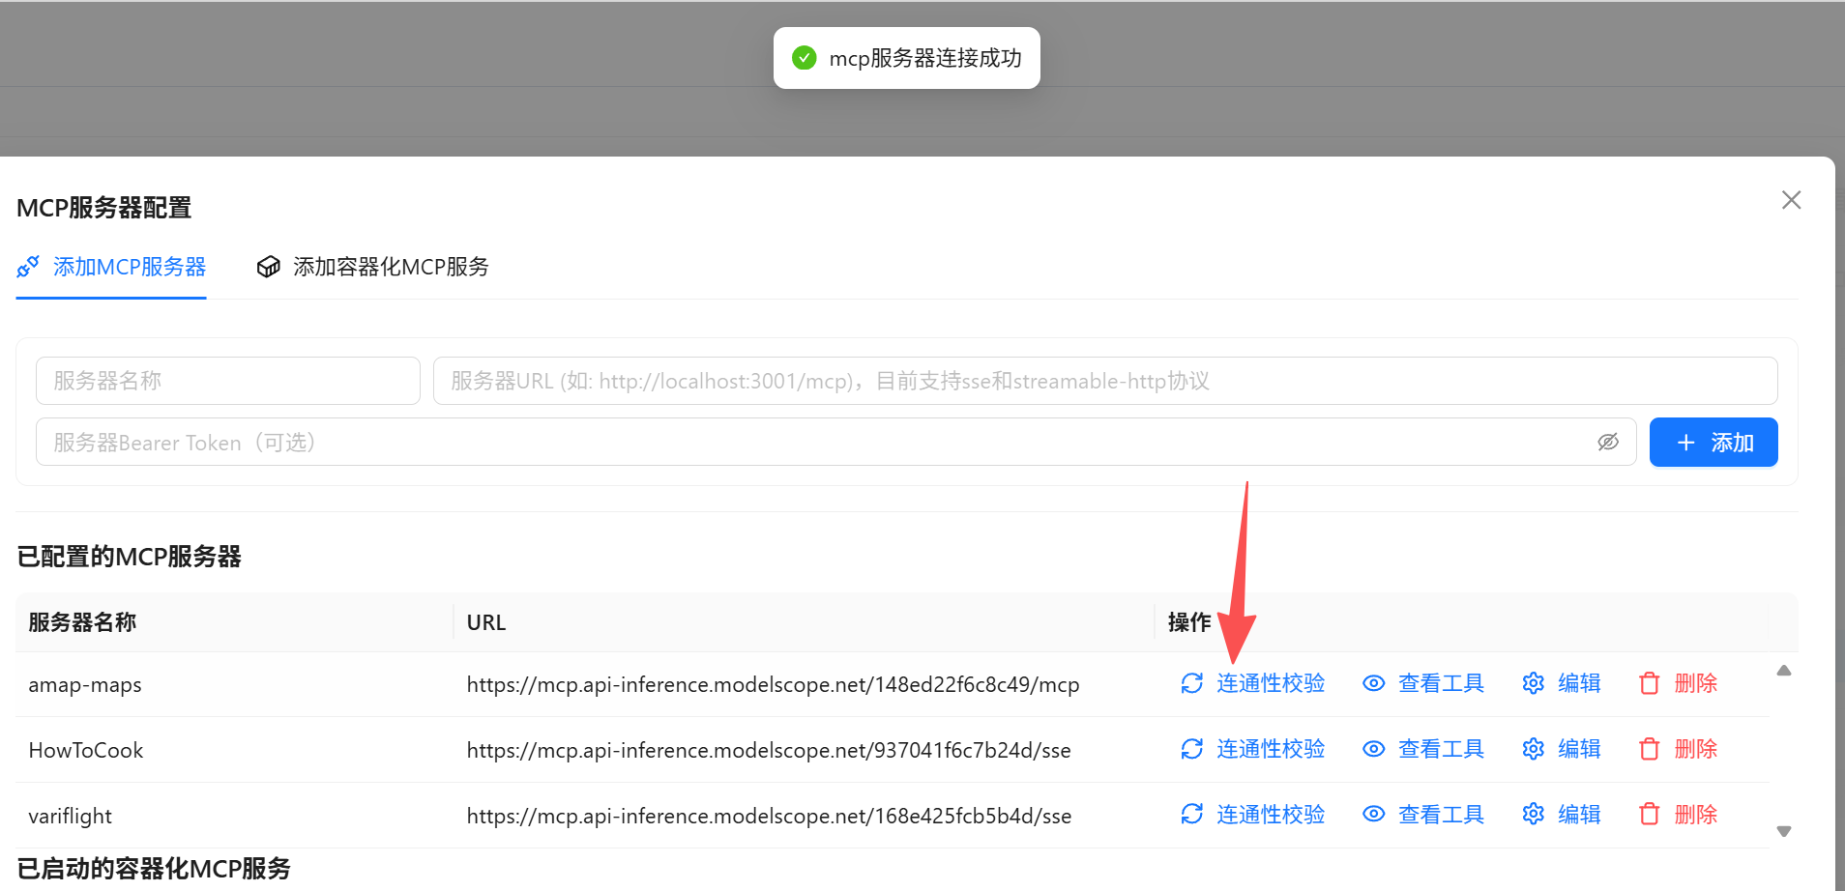Image resolution: width=1845 pixels, height=891 pixels.
Task: Click the down triangle scroll arrow
Action: pos(1784,830)
